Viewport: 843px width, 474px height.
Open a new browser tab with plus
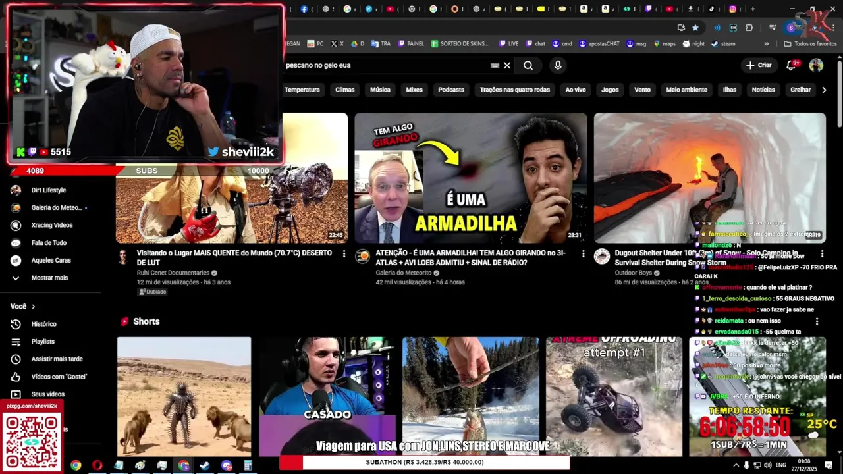click(753, 9)
